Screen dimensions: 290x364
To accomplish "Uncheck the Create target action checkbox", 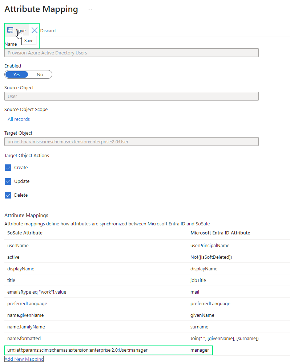I will [8, 168].
